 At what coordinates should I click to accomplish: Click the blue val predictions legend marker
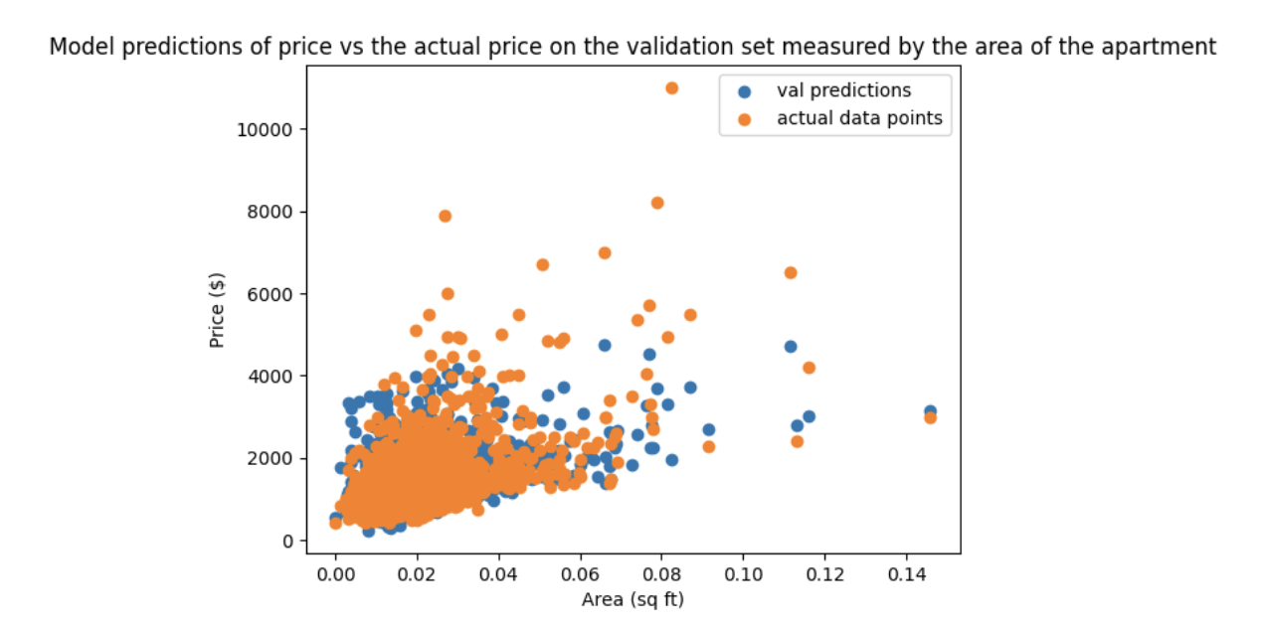pos(745,91)
